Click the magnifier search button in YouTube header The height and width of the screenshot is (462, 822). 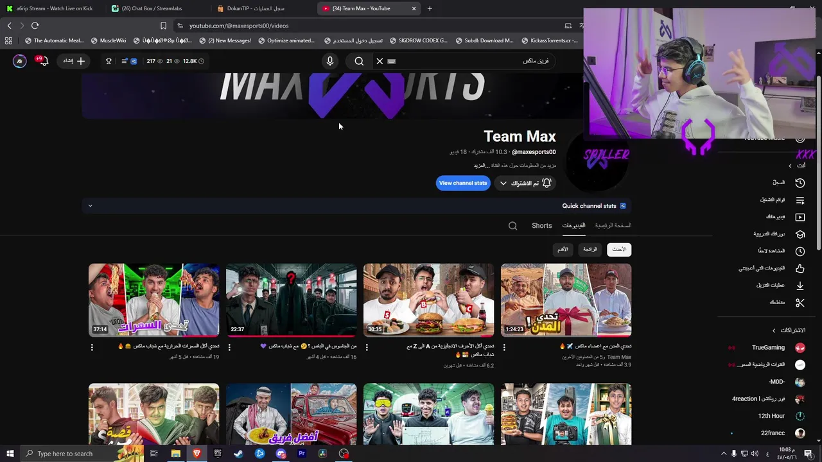[x=359, y=61]
